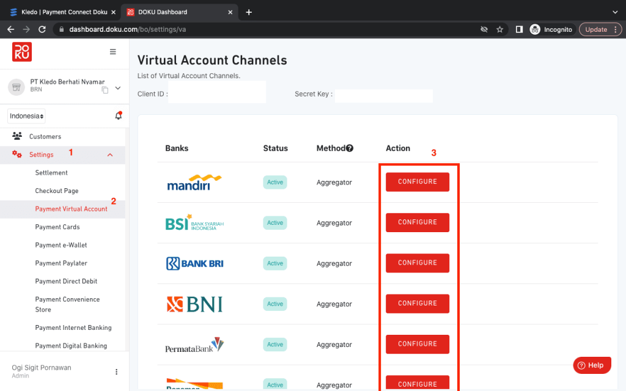
Task: Configure the BSI bank channel
Action: (418, 222)
